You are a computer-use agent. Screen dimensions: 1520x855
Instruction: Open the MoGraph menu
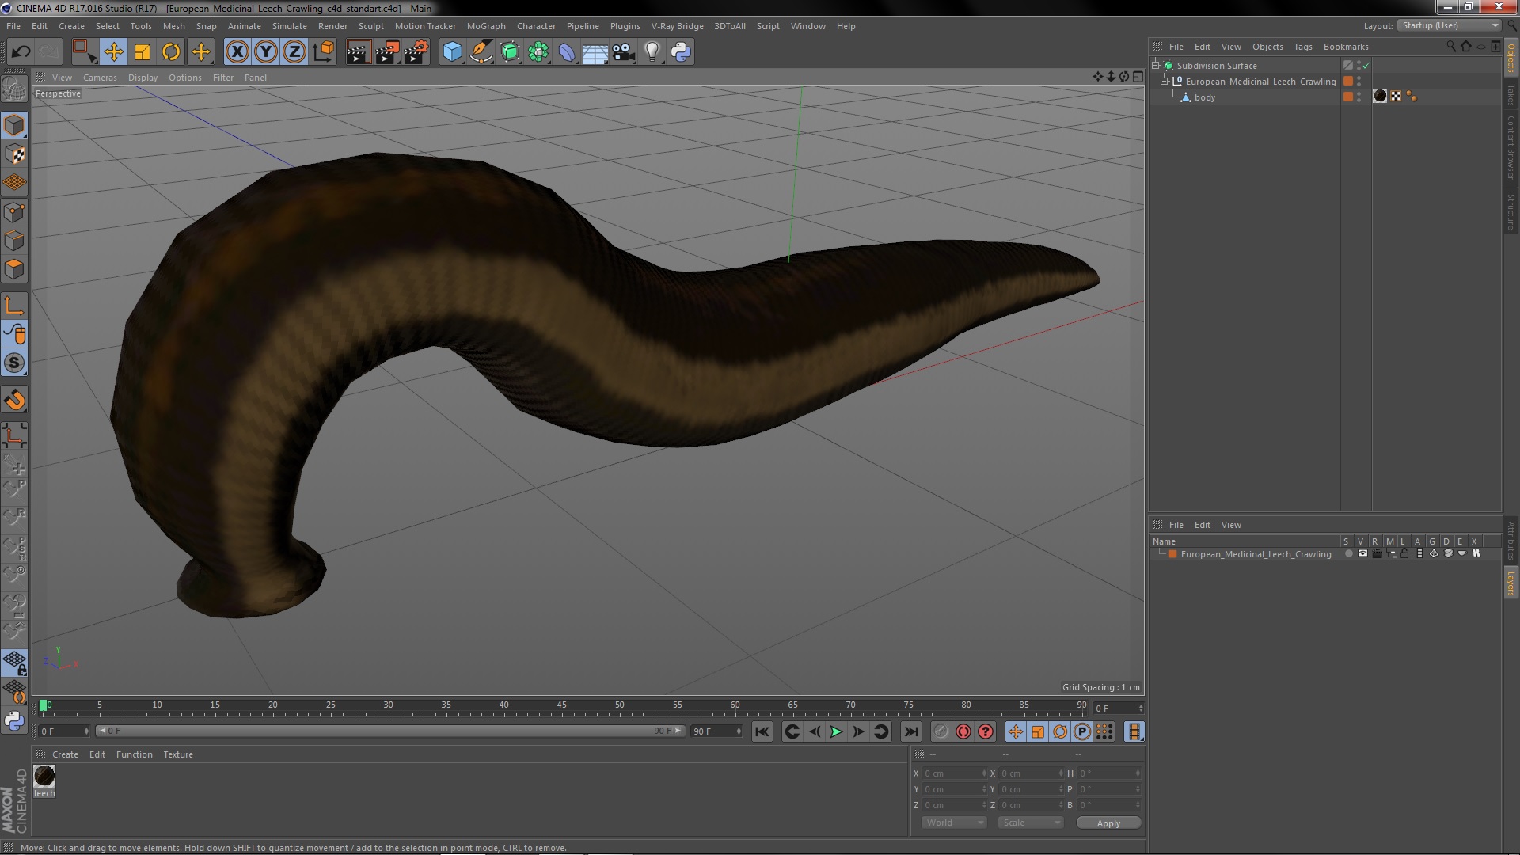coord(485,26)
